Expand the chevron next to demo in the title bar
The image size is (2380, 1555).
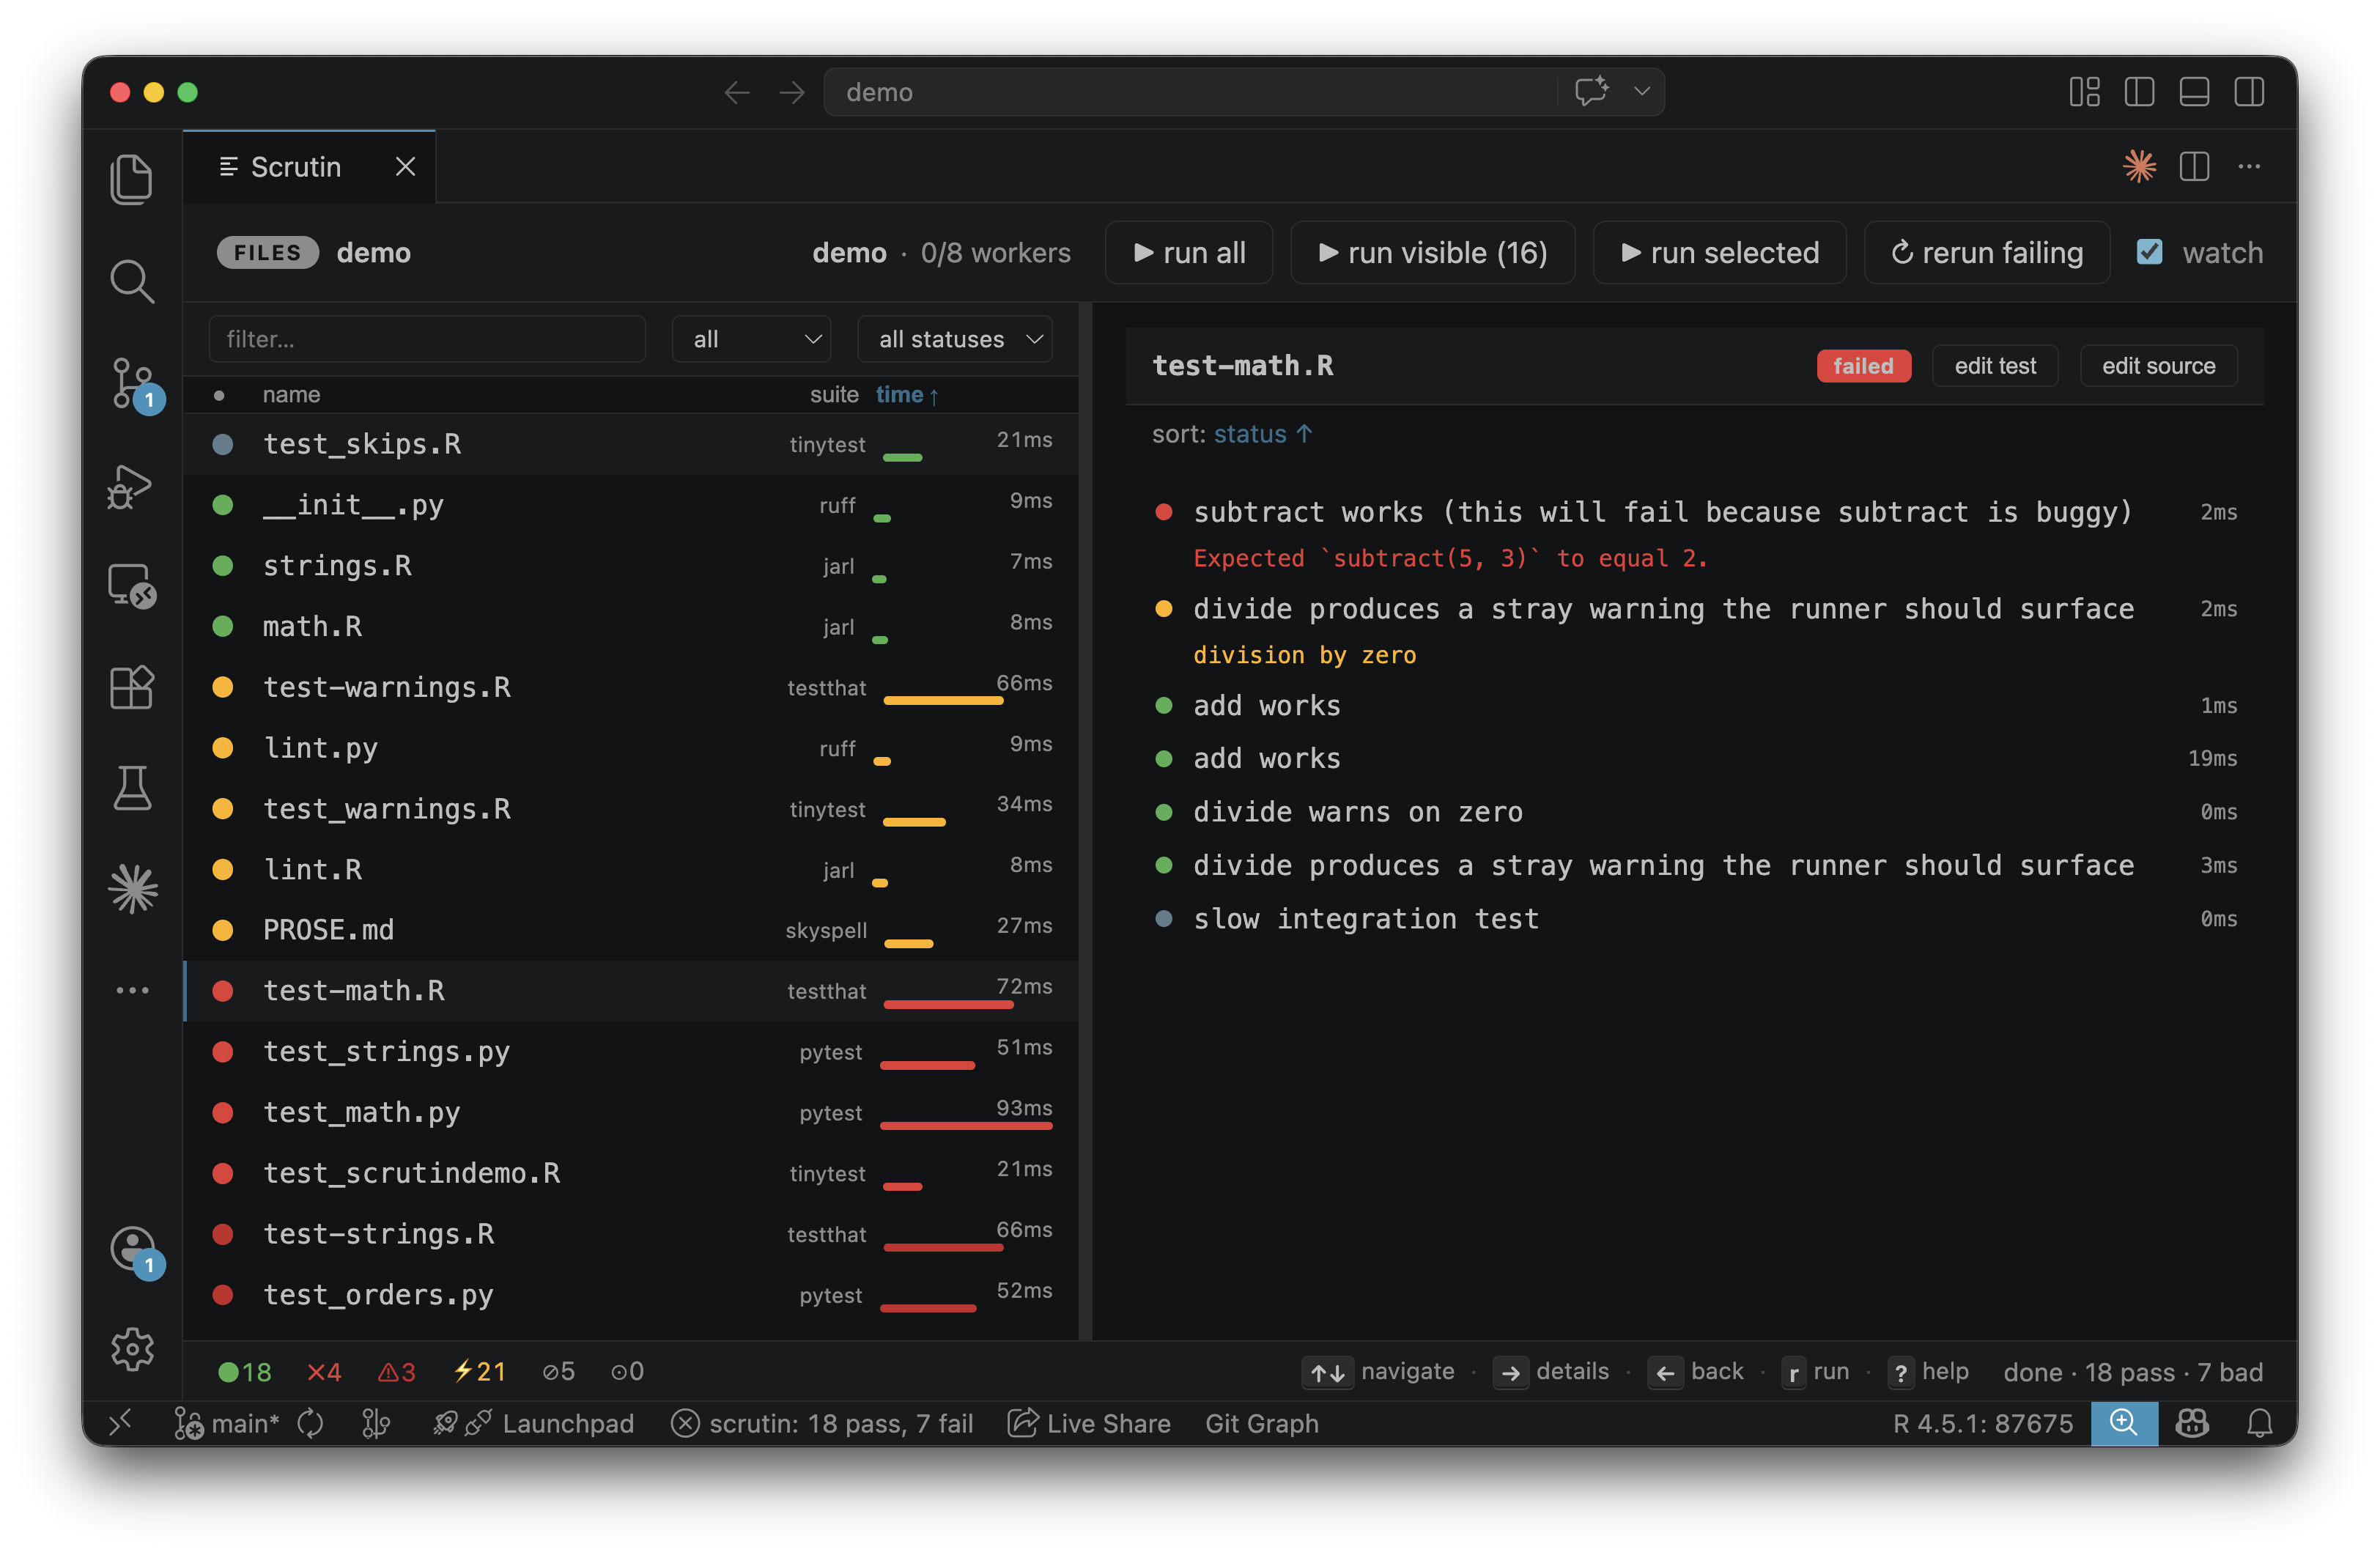(x=1641, y=91)
